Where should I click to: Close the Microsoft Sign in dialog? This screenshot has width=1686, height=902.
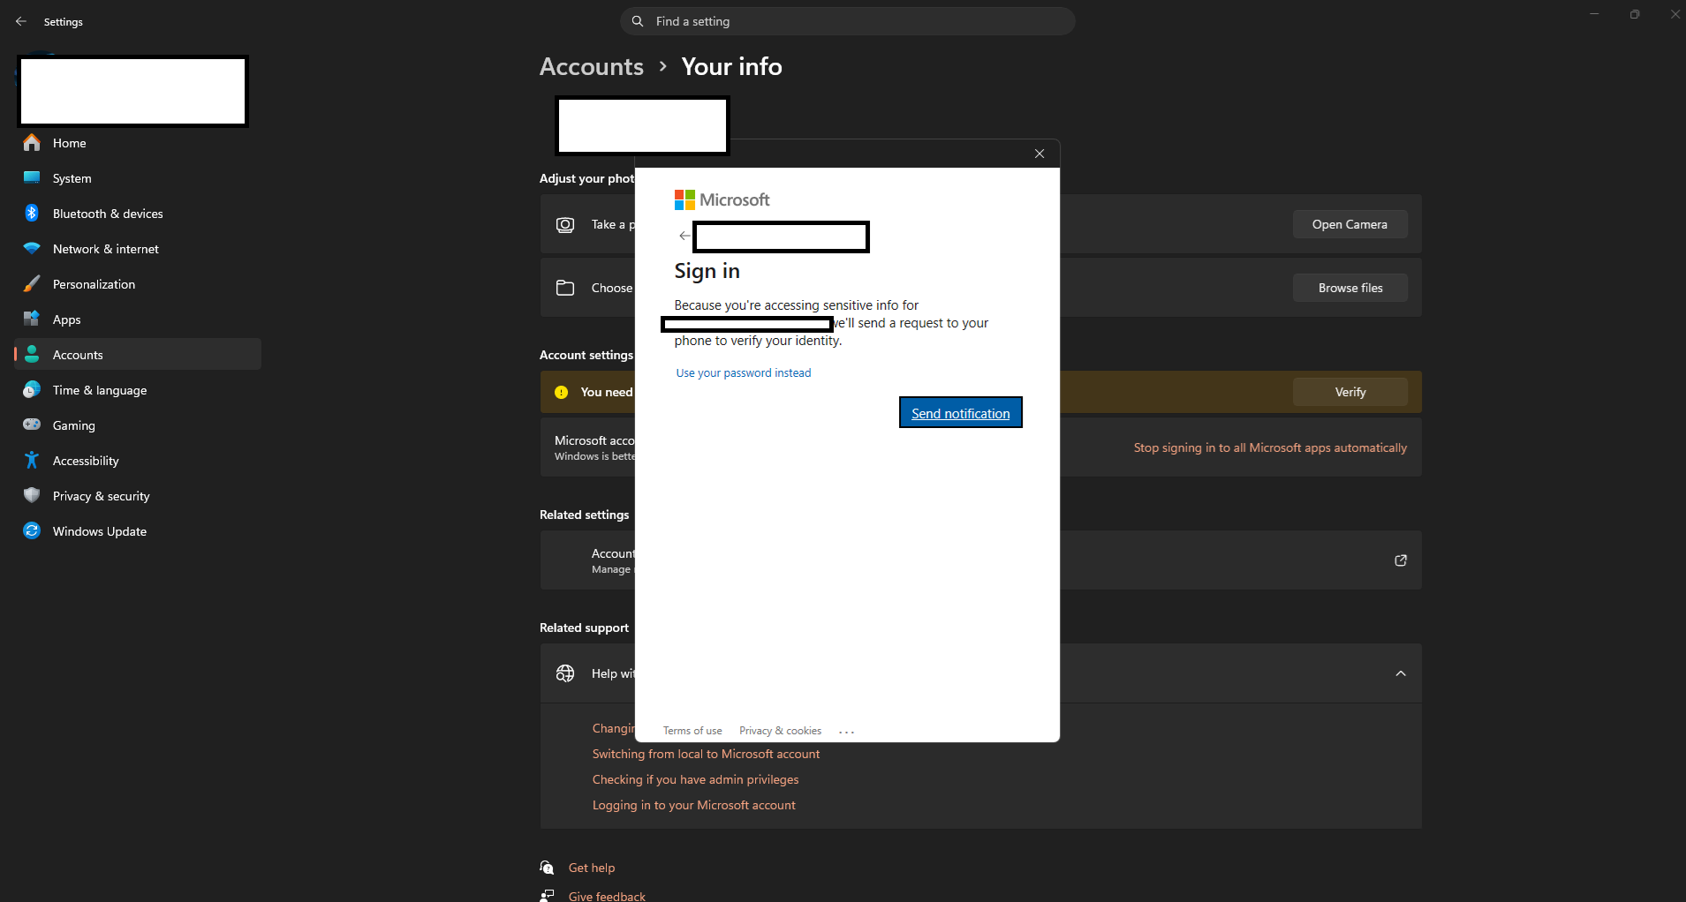coord(1040,154)
